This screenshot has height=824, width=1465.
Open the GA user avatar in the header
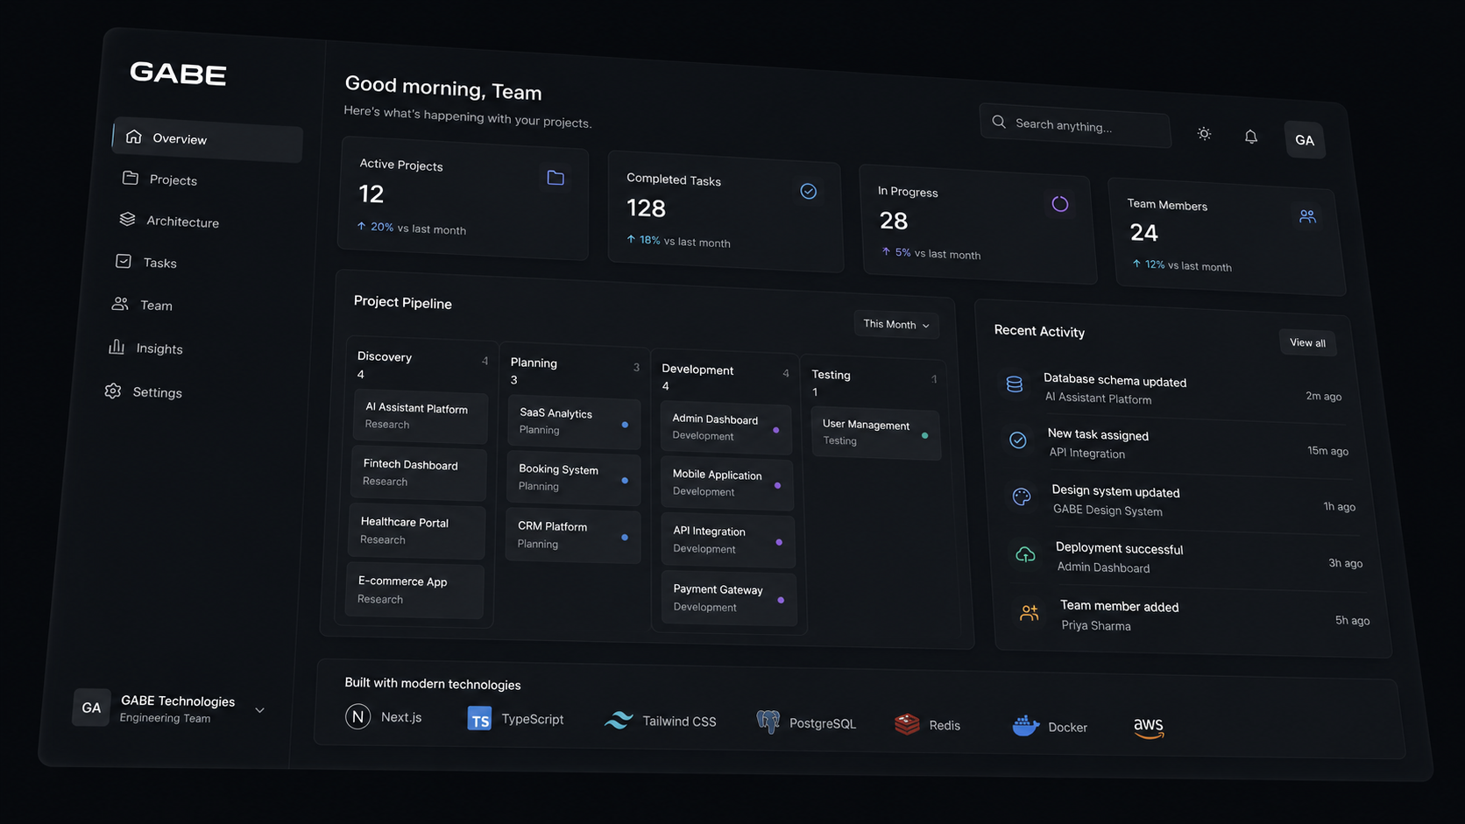tap(1305, 140)
